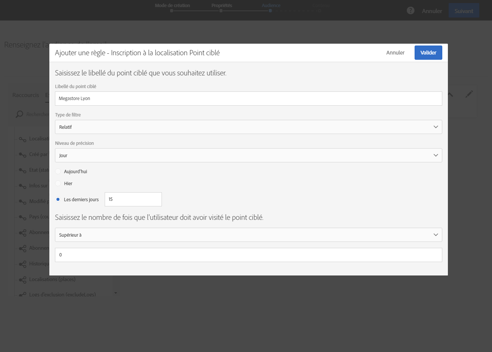
Task: Select Logs d'exclusion (excludeLogs) tree item
Action: [x=62, y=294]
